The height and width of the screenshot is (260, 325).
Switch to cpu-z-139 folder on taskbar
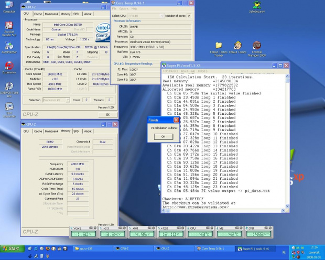92,248
